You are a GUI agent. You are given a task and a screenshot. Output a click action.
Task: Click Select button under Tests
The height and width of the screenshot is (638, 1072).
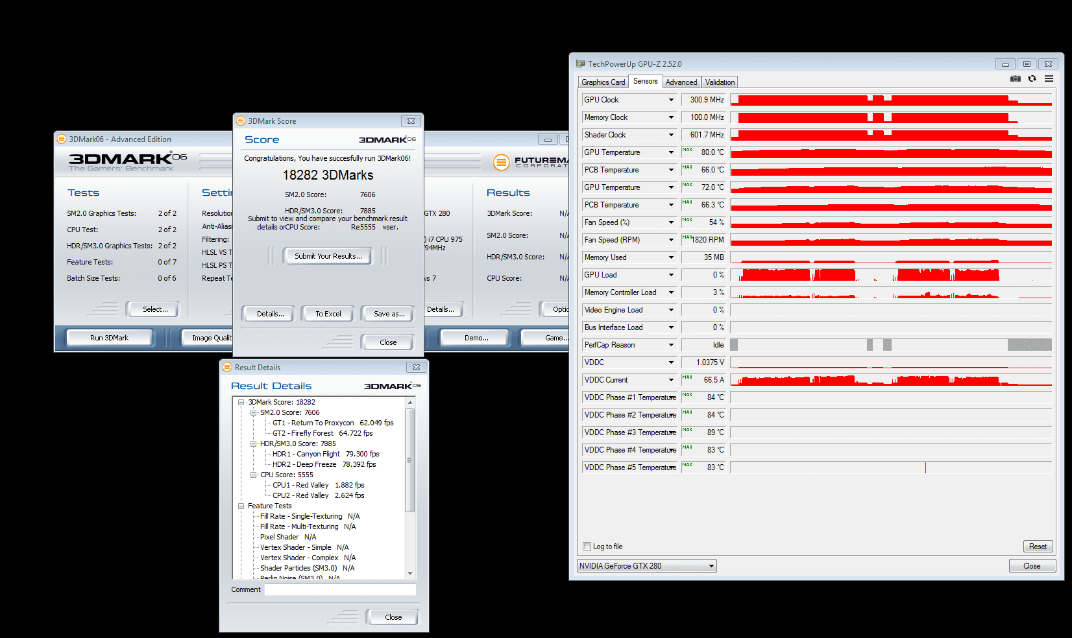coord(154,309)
